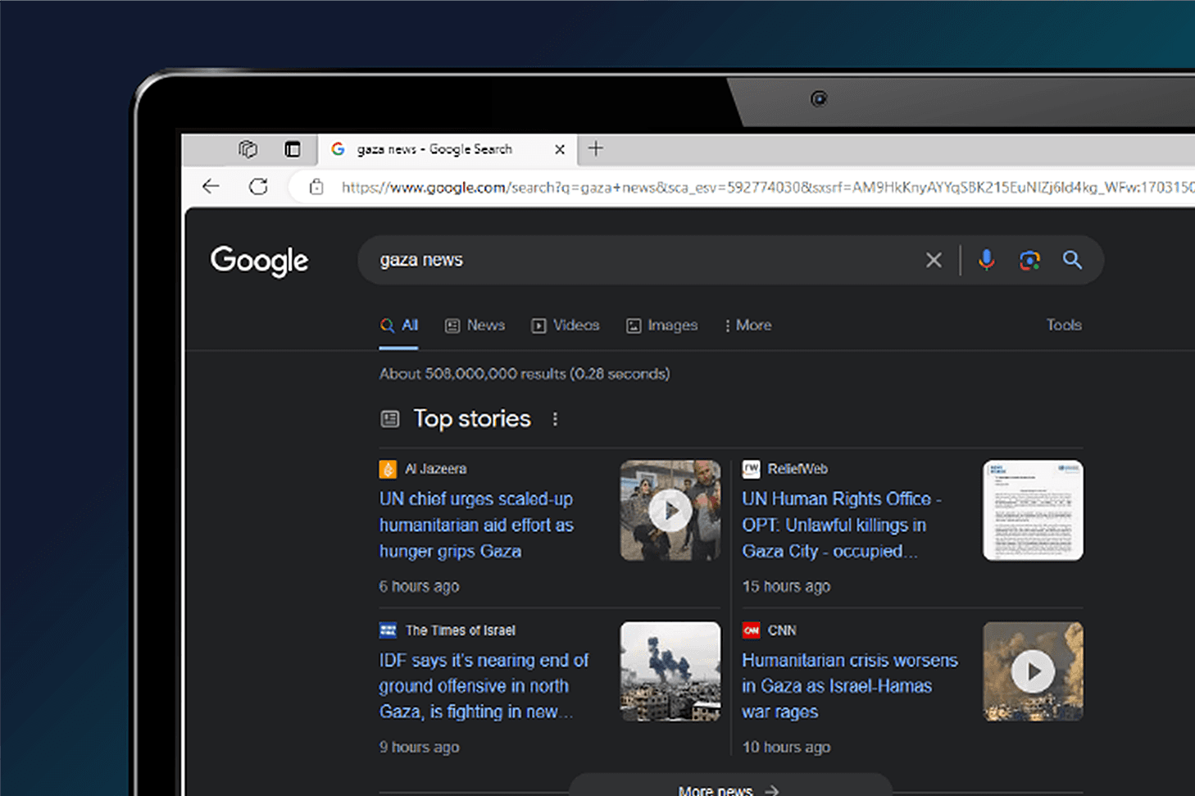Switch to the Videos tab
The image size is (1195, 796).
(566, 325)
